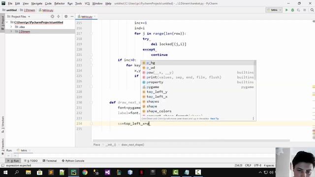
Task: Open File Explorer from the taskbar
Action: pyautogui.click(x=28, y=173)
